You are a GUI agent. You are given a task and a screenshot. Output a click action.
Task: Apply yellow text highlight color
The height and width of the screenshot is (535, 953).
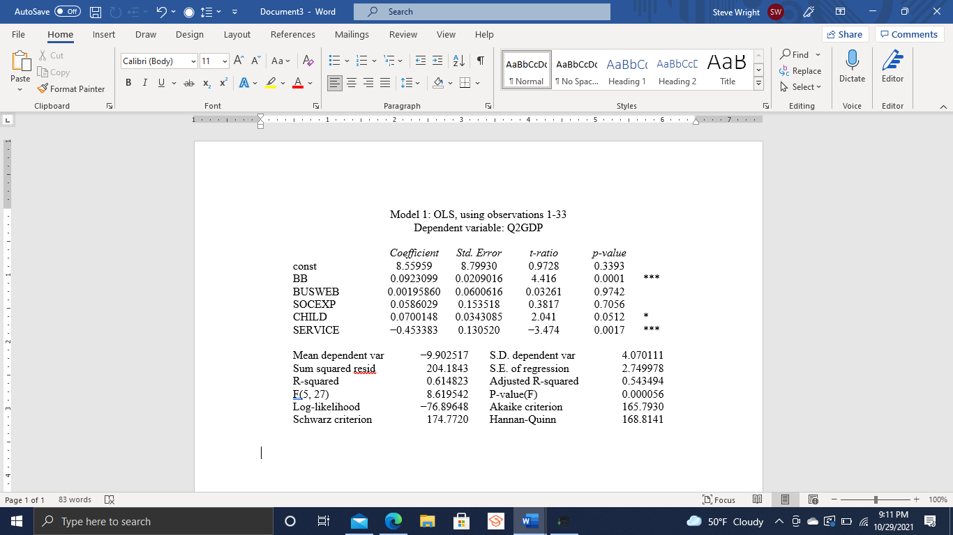271,83
